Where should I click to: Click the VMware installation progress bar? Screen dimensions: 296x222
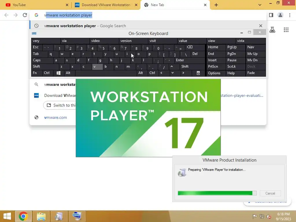(x=217, y=193)
